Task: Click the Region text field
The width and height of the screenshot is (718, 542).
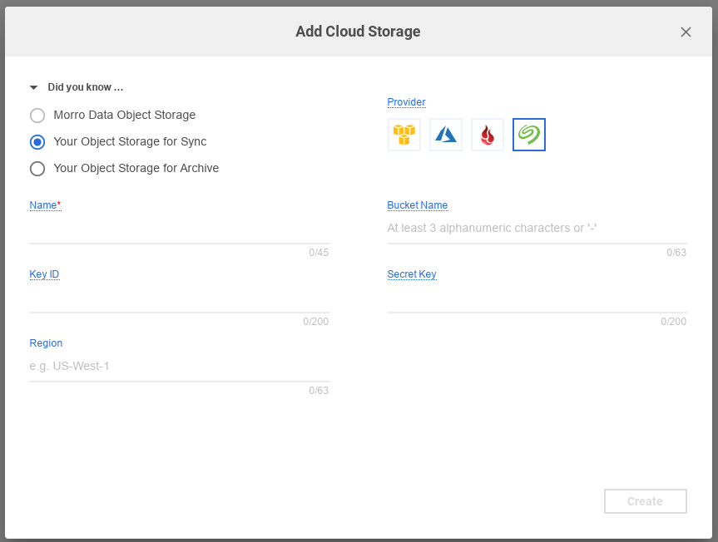Action: (x=179, y=367)
